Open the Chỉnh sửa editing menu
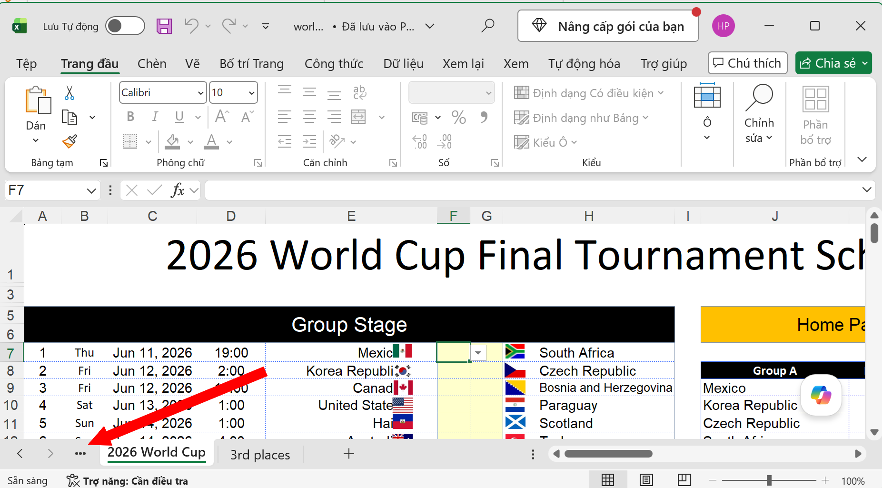Image resolution: width=882 pixels, height=488 pixels. pyautogui.click(x=759, y=113)
